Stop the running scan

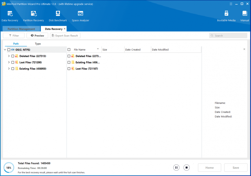(x=186, y=168)
